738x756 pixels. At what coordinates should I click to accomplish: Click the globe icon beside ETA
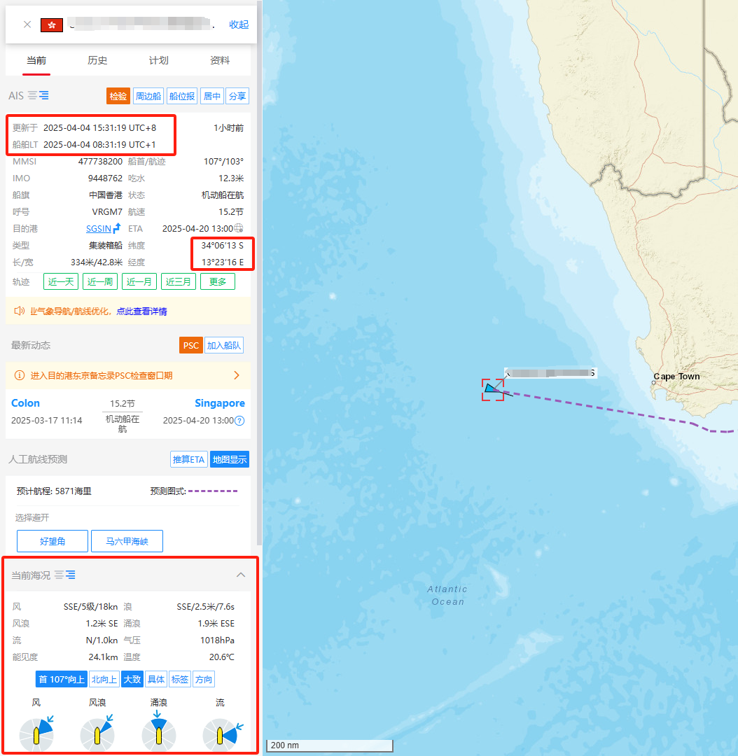click(x=239, y=228)
